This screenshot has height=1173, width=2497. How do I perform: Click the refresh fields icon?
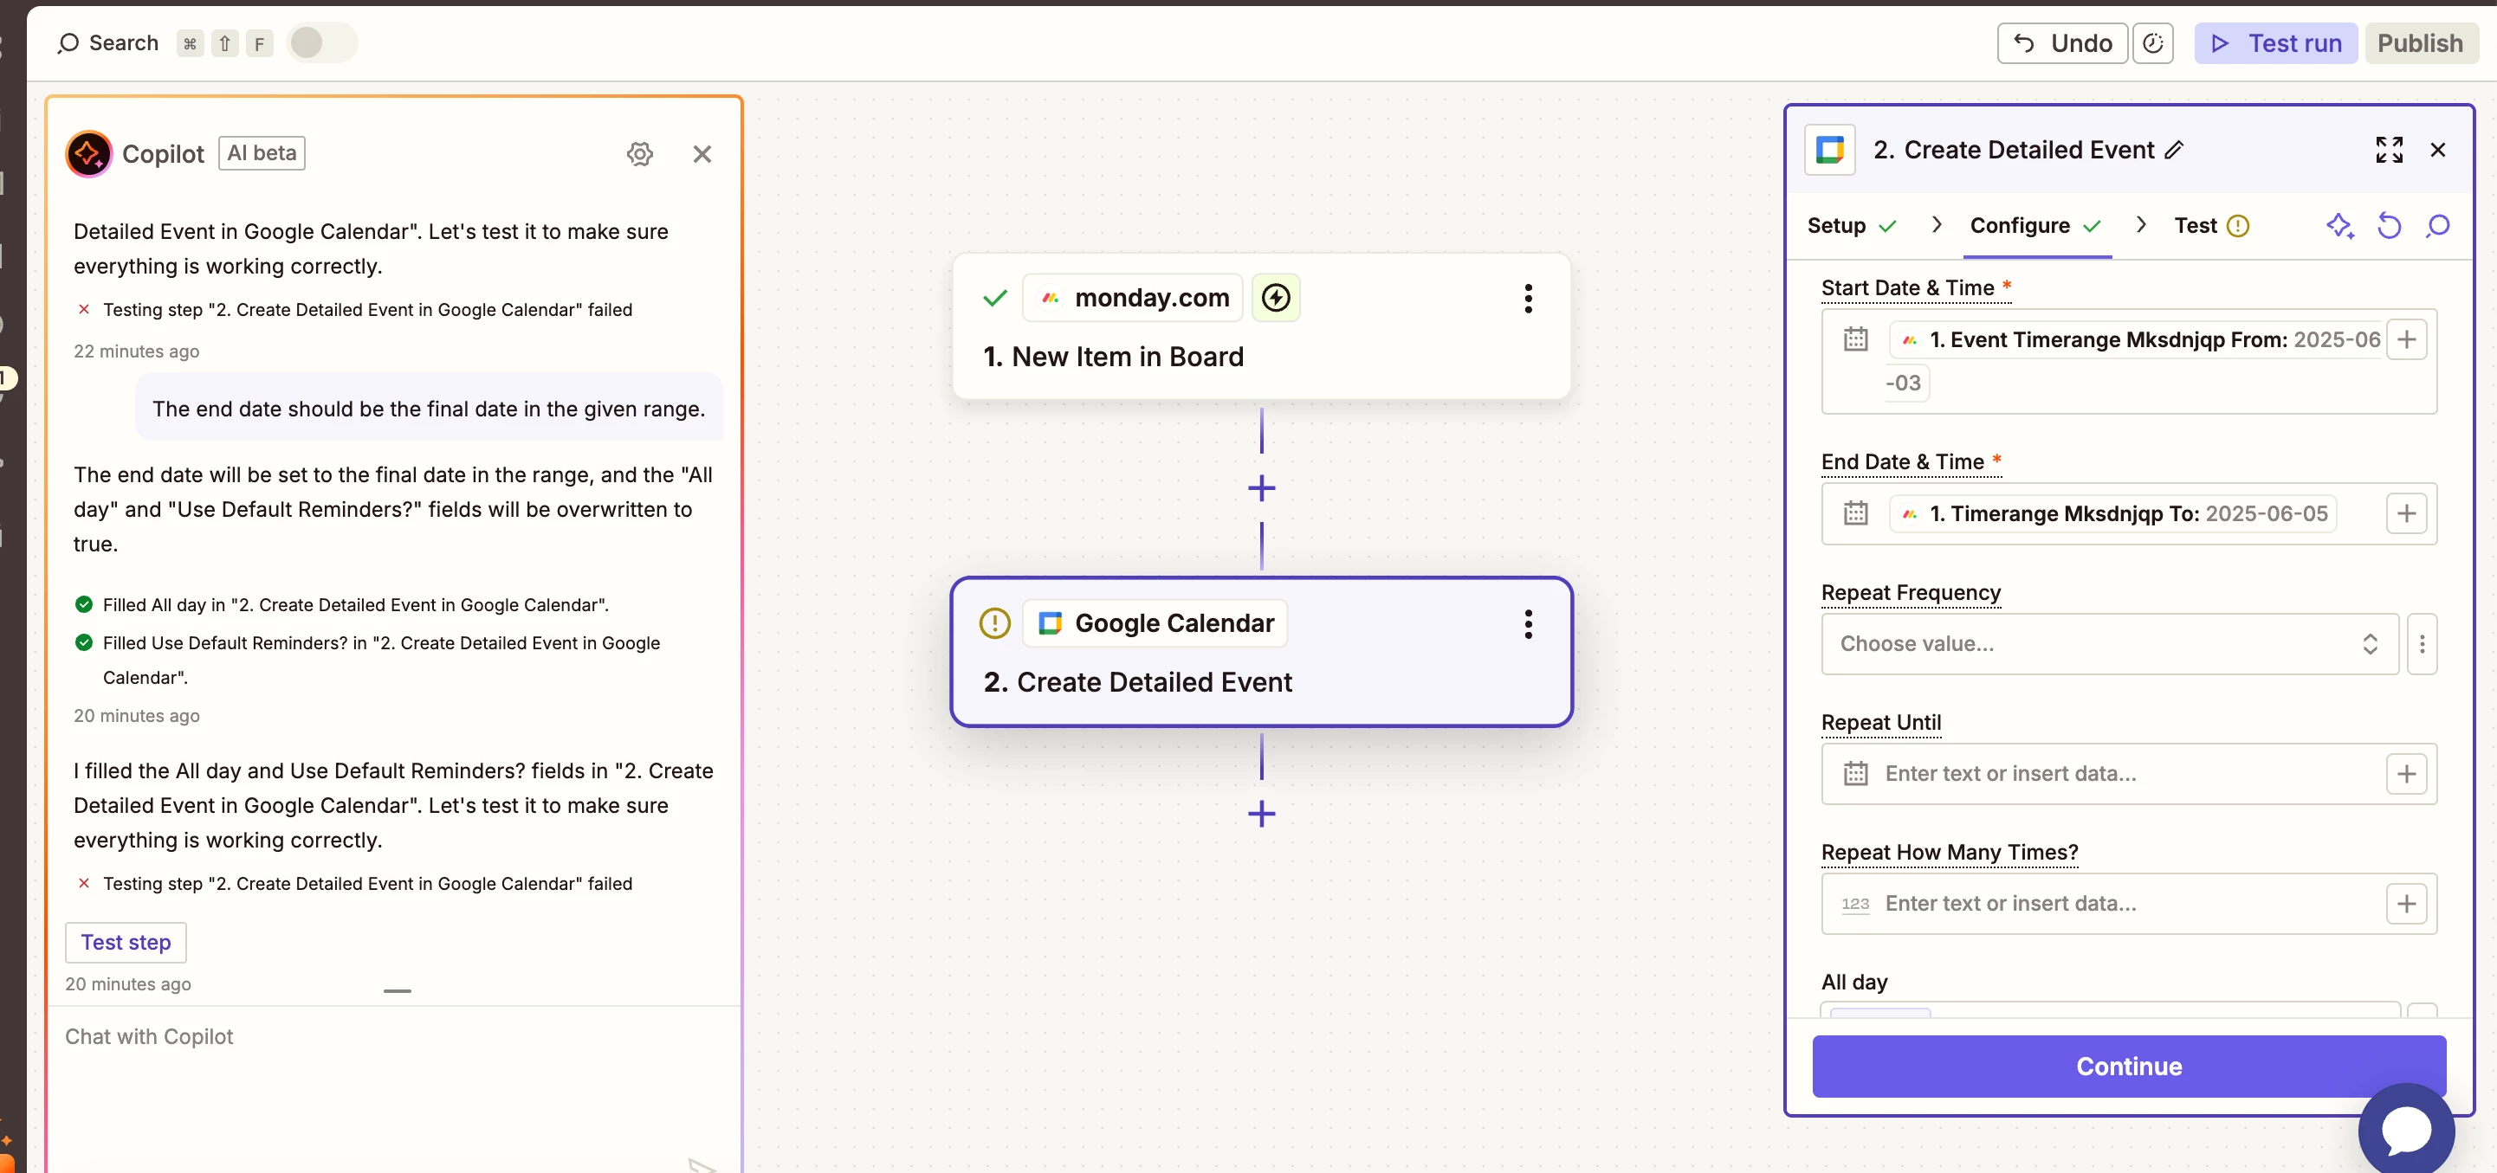(x=2390, y=226)
